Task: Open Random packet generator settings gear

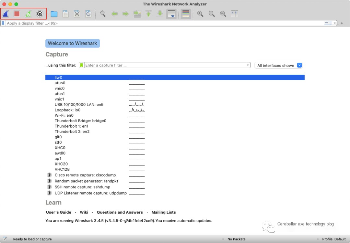Action: pos(49,181)
